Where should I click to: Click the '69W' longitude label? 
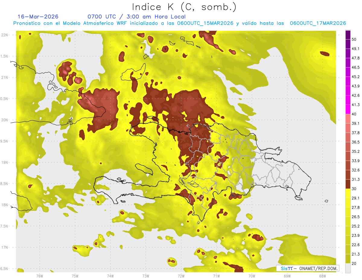pyautogui.click(x=287, y=276)
